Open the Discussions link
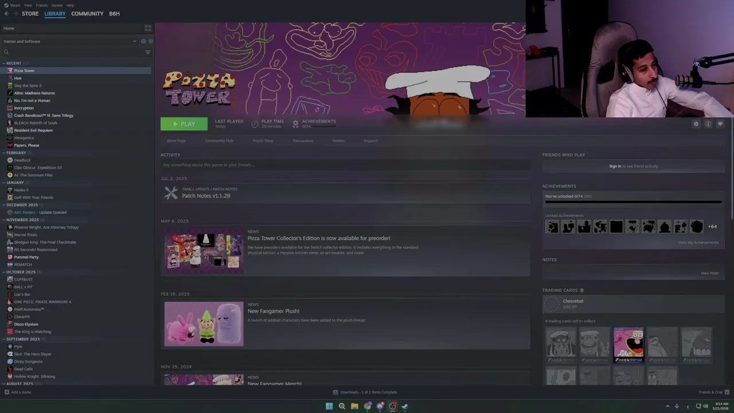734x413 pixels. [x=303, y=141]
